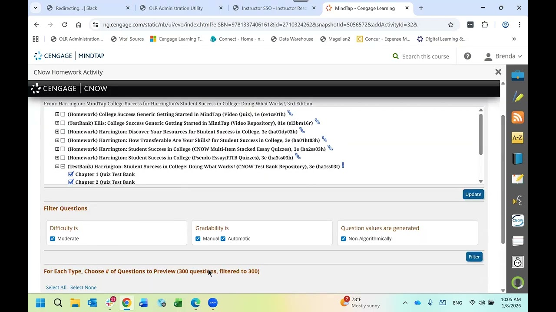Open the green circular avatar app icon
This screenshot has height=312, width=556.
517,283
